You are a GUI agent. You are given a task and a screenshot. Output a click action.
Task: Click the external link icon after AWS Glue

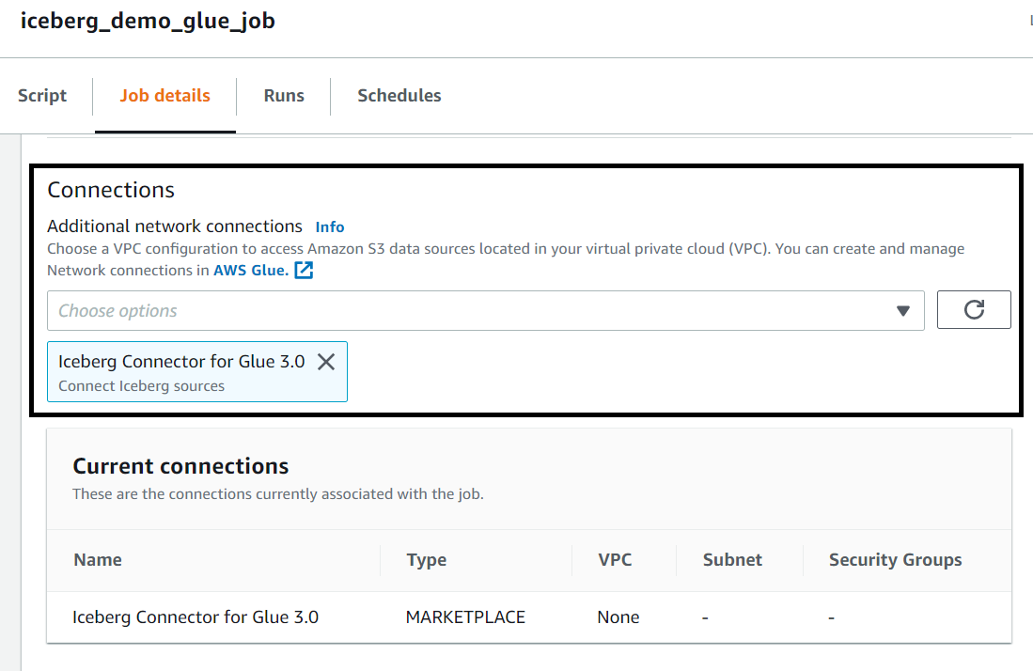click(x=304, y=270)
